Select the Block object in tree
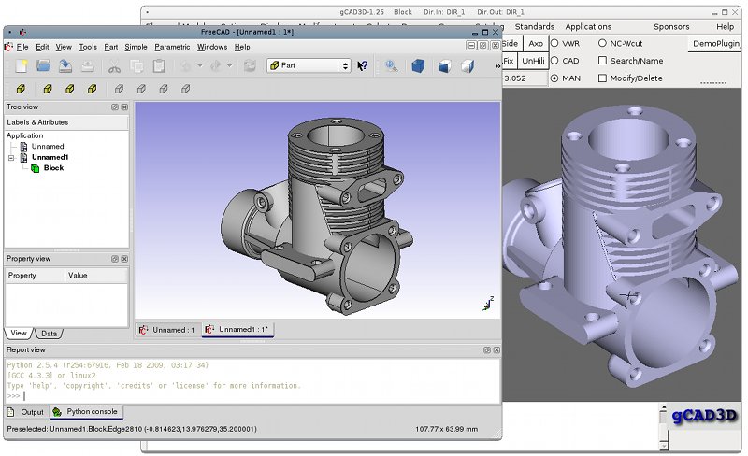This screenshot has width=748, height=456. 53,168
